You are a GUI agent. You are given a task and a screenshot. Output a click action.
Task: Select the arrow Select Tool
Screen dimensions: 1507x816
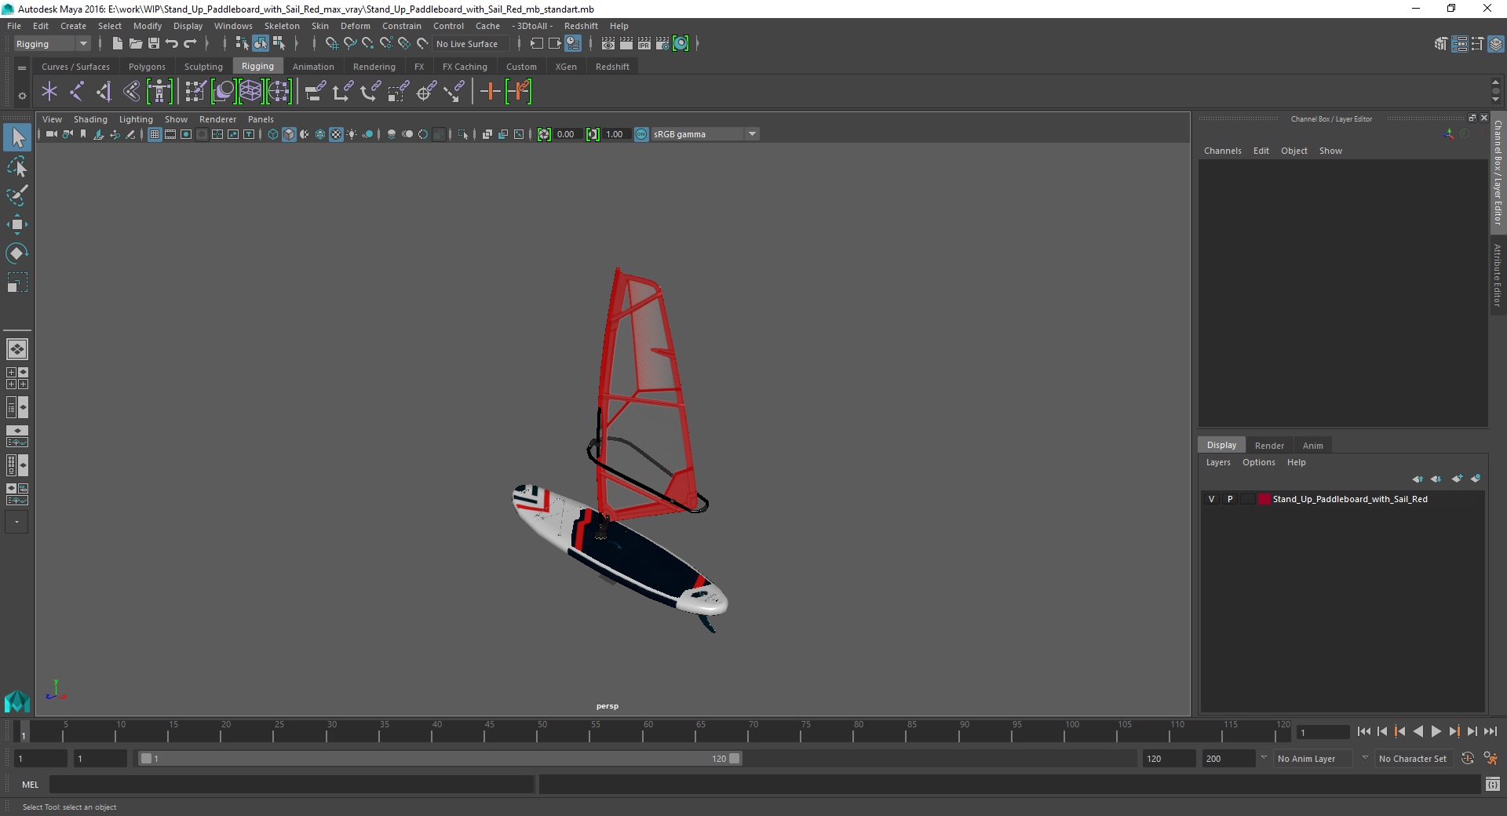pos(17,137)
